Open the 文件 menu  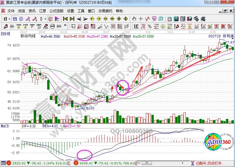tap(11, 11)
